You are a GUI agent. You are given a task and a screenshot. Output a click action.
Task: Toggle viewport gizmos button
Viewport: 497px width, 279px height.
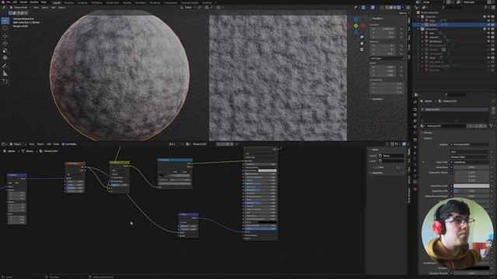tap(363, 7)
